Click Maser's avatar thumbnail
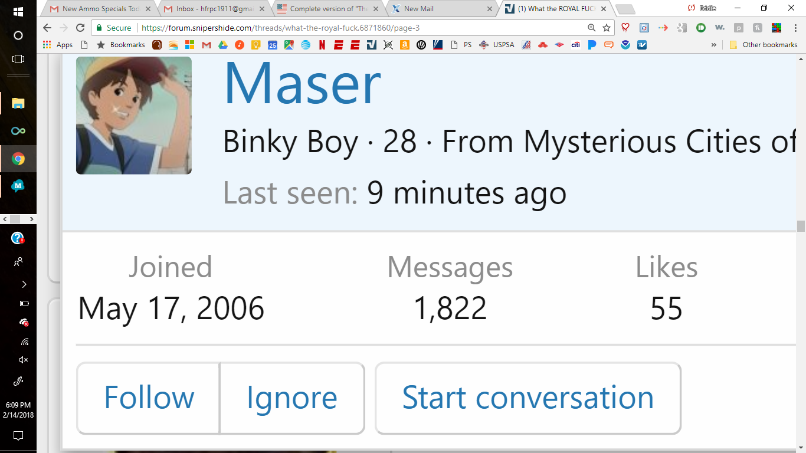This screenshot has height=453, width=806. (x=134, y=116)
